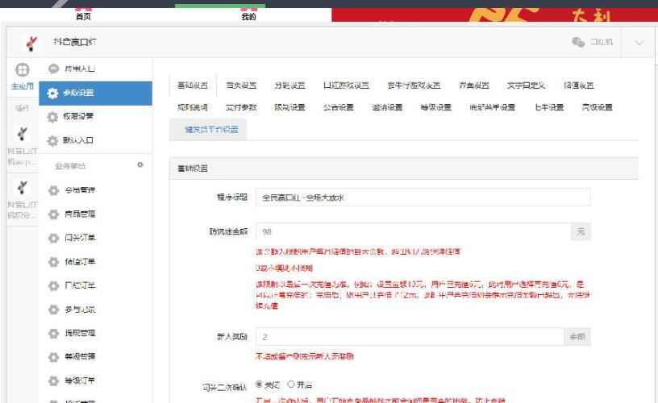Click the small gear next to 业务菜单
The width and height of the screenshot is (658, 403).
pyautogui.click(x=140, y=165)
